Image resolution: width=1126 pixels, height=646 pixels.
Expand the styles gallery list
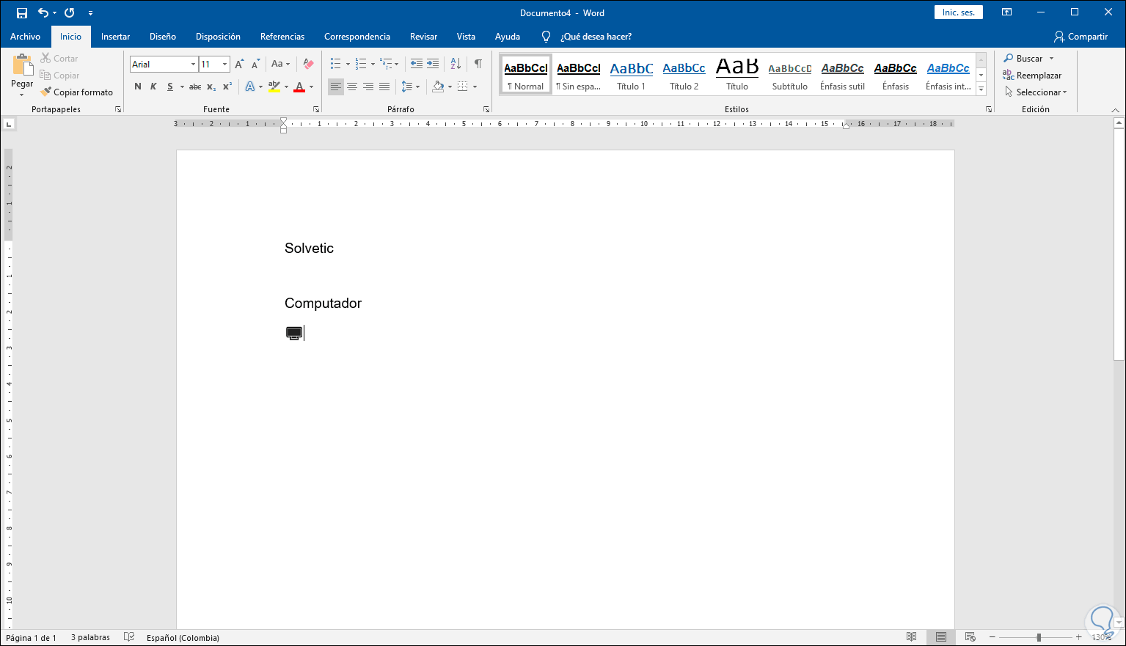tap(981, 89)
